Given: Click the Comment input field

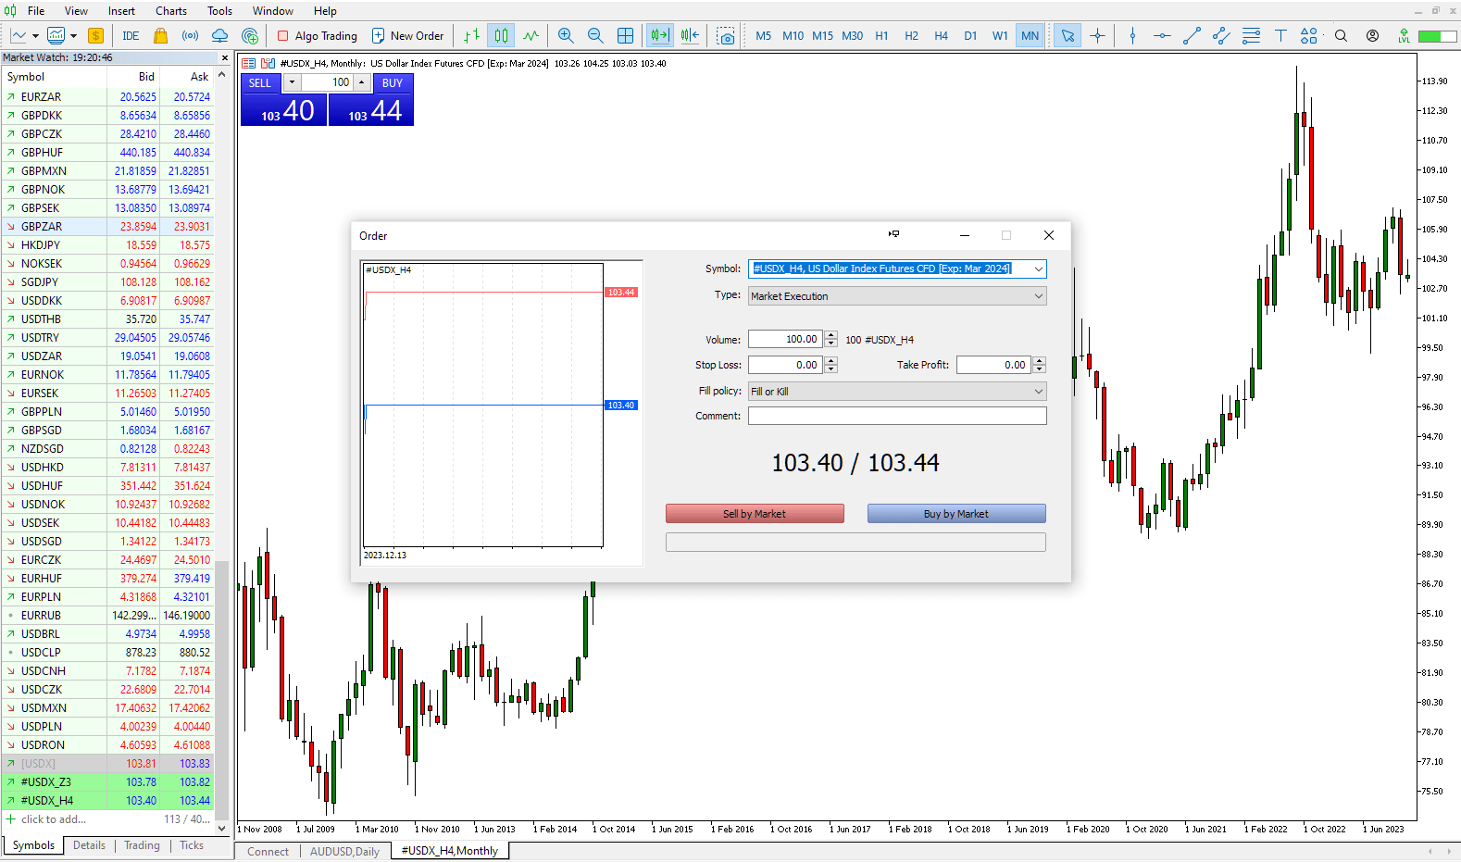Looking at the screenshot, I should click(x=897, y=416).
